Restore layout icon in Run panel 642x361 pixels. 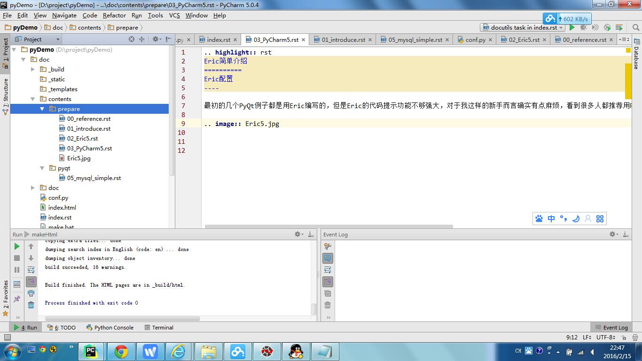point(17,284)
